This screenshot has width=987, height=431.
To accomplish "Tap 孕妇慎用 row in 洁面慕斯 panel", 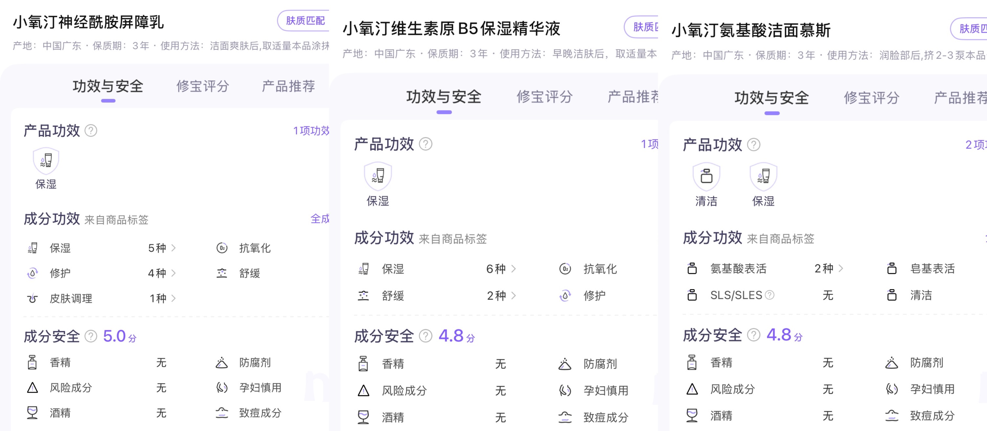I will (936, 389).
